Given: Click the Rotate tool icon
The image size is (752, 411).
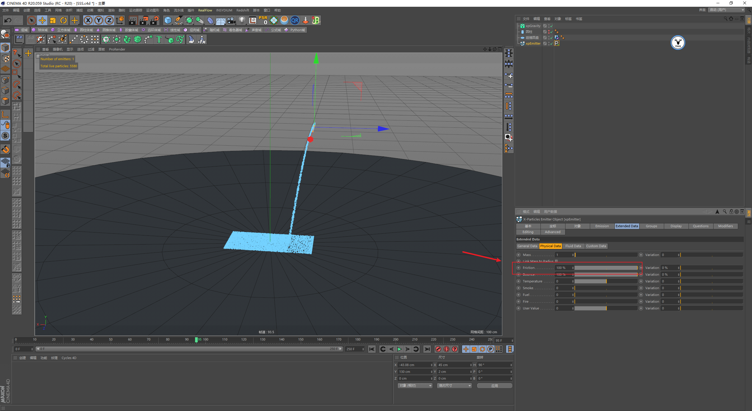Looking at the screenshot, I should (63, 20).
